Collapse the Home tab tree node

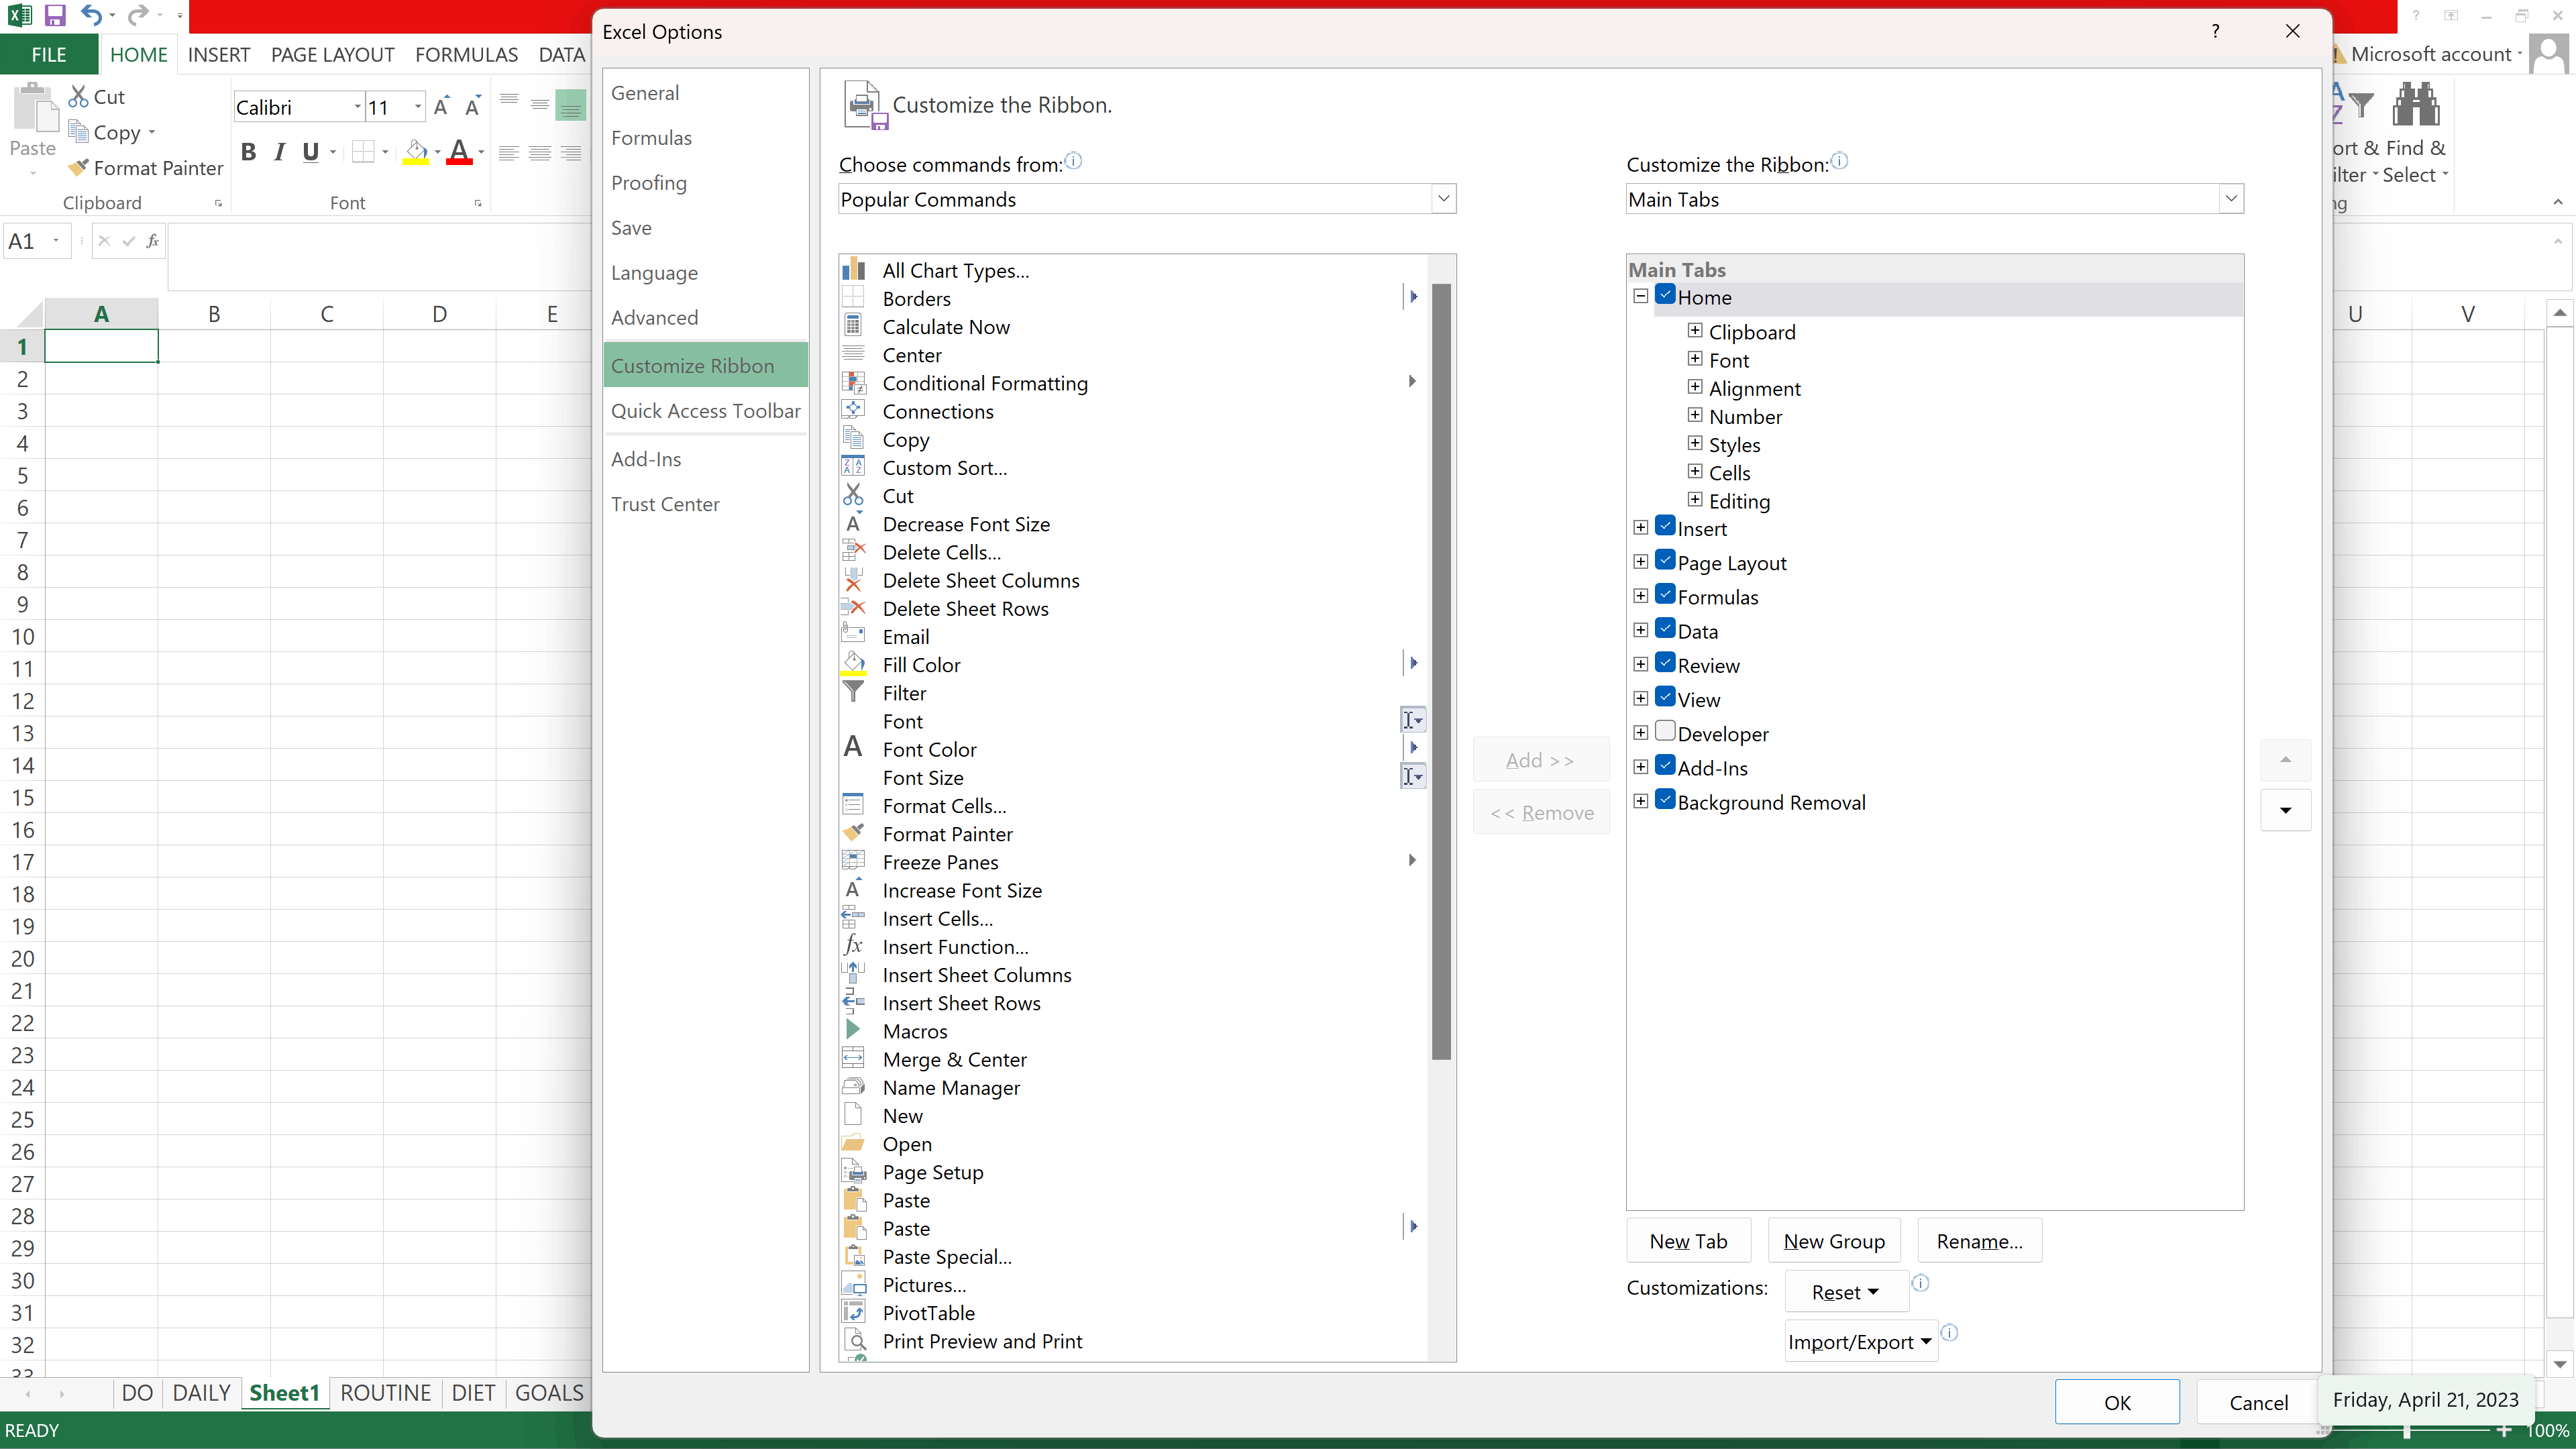(1641, 296)
